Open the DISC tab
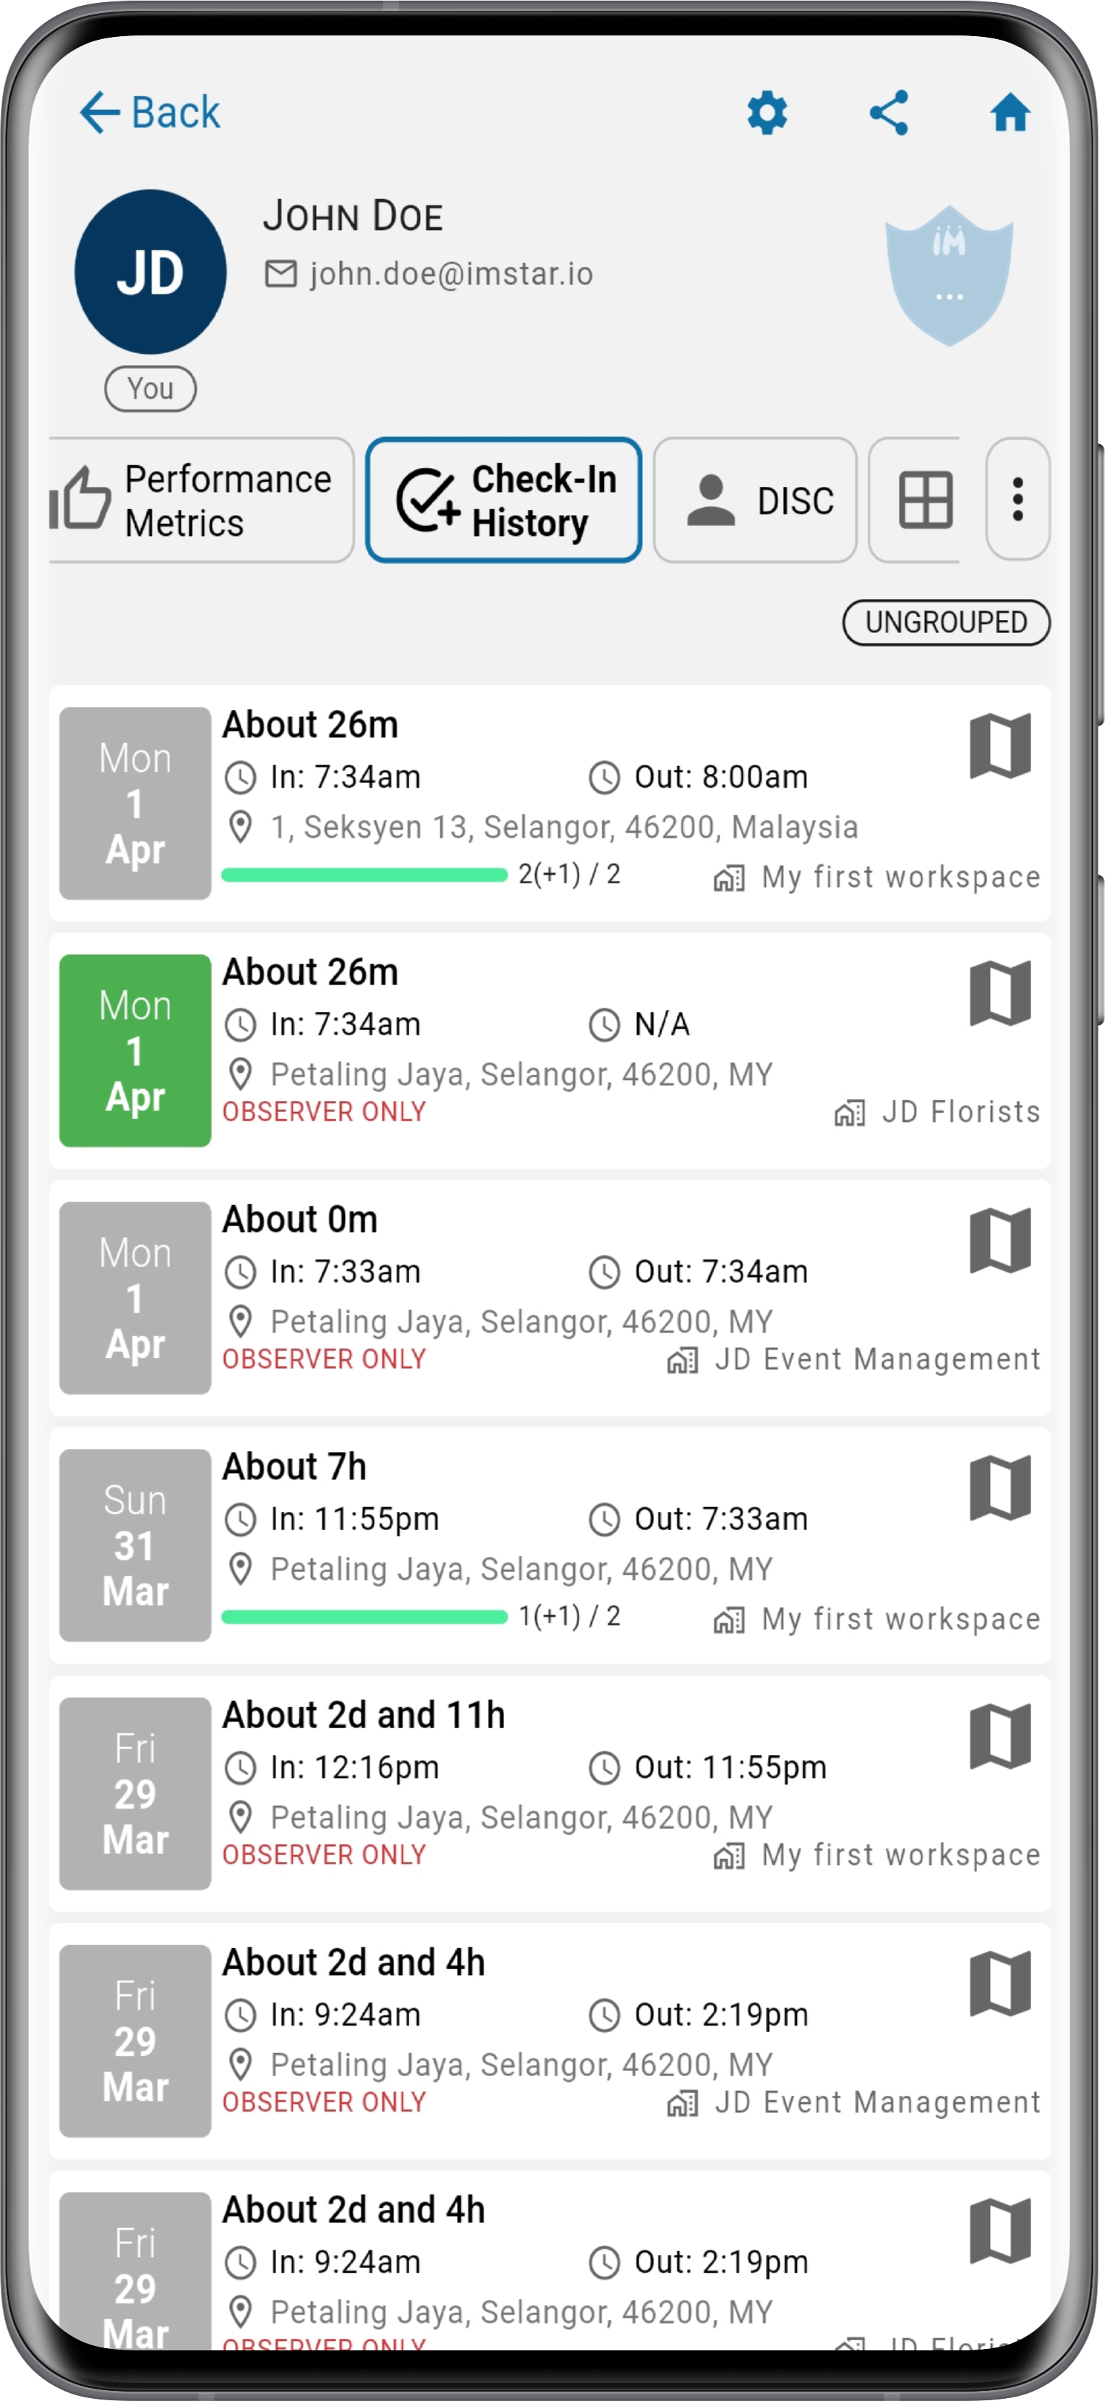 coord(755,501)
